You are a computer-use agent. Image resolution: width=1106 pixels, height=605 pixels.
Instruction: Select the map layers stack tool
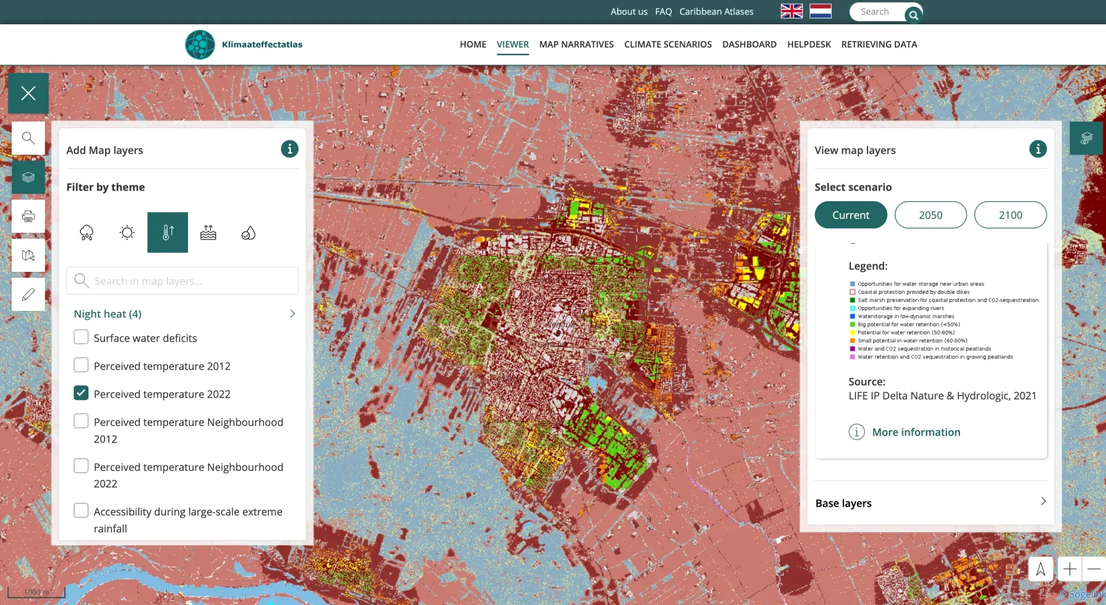coord(28,177)
